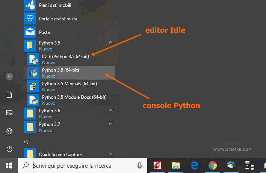The image size is (266, 173).
Task: Expand the Quick Screen Capture folder
Action: tap(110, 154)
